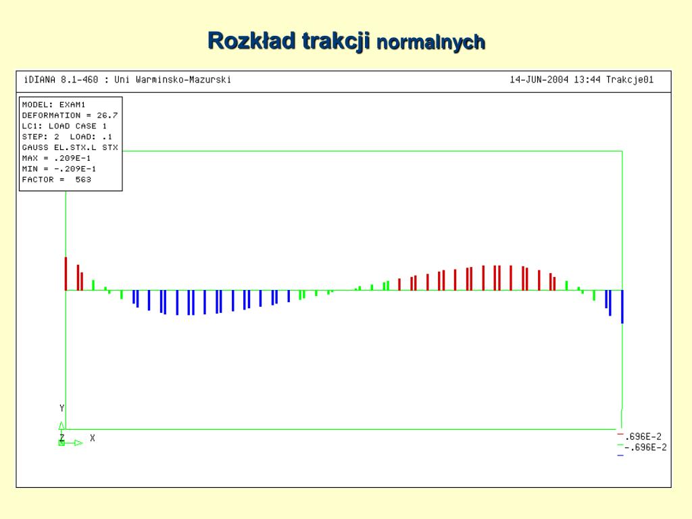This screenshot has width=692, height=519.
Task: Click the timestamp "14-JUN-2004 13:44 Trakcje01"
Action: [x=581, y=80]
